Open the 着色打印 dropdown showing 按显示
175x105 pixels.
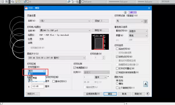point(138,31)
